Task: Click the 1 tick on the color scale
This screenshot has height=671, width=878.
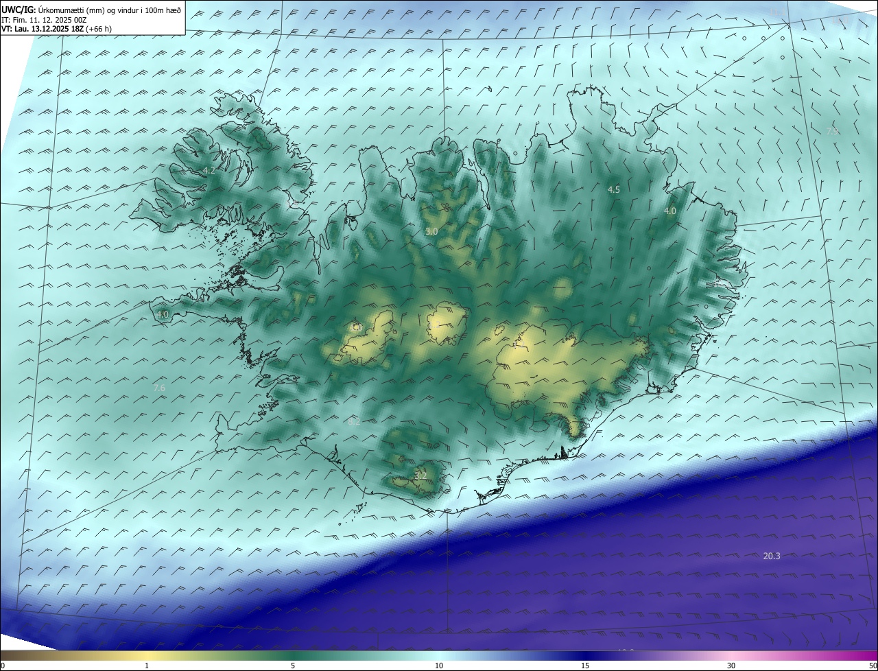Action: (x=147, y=666)
